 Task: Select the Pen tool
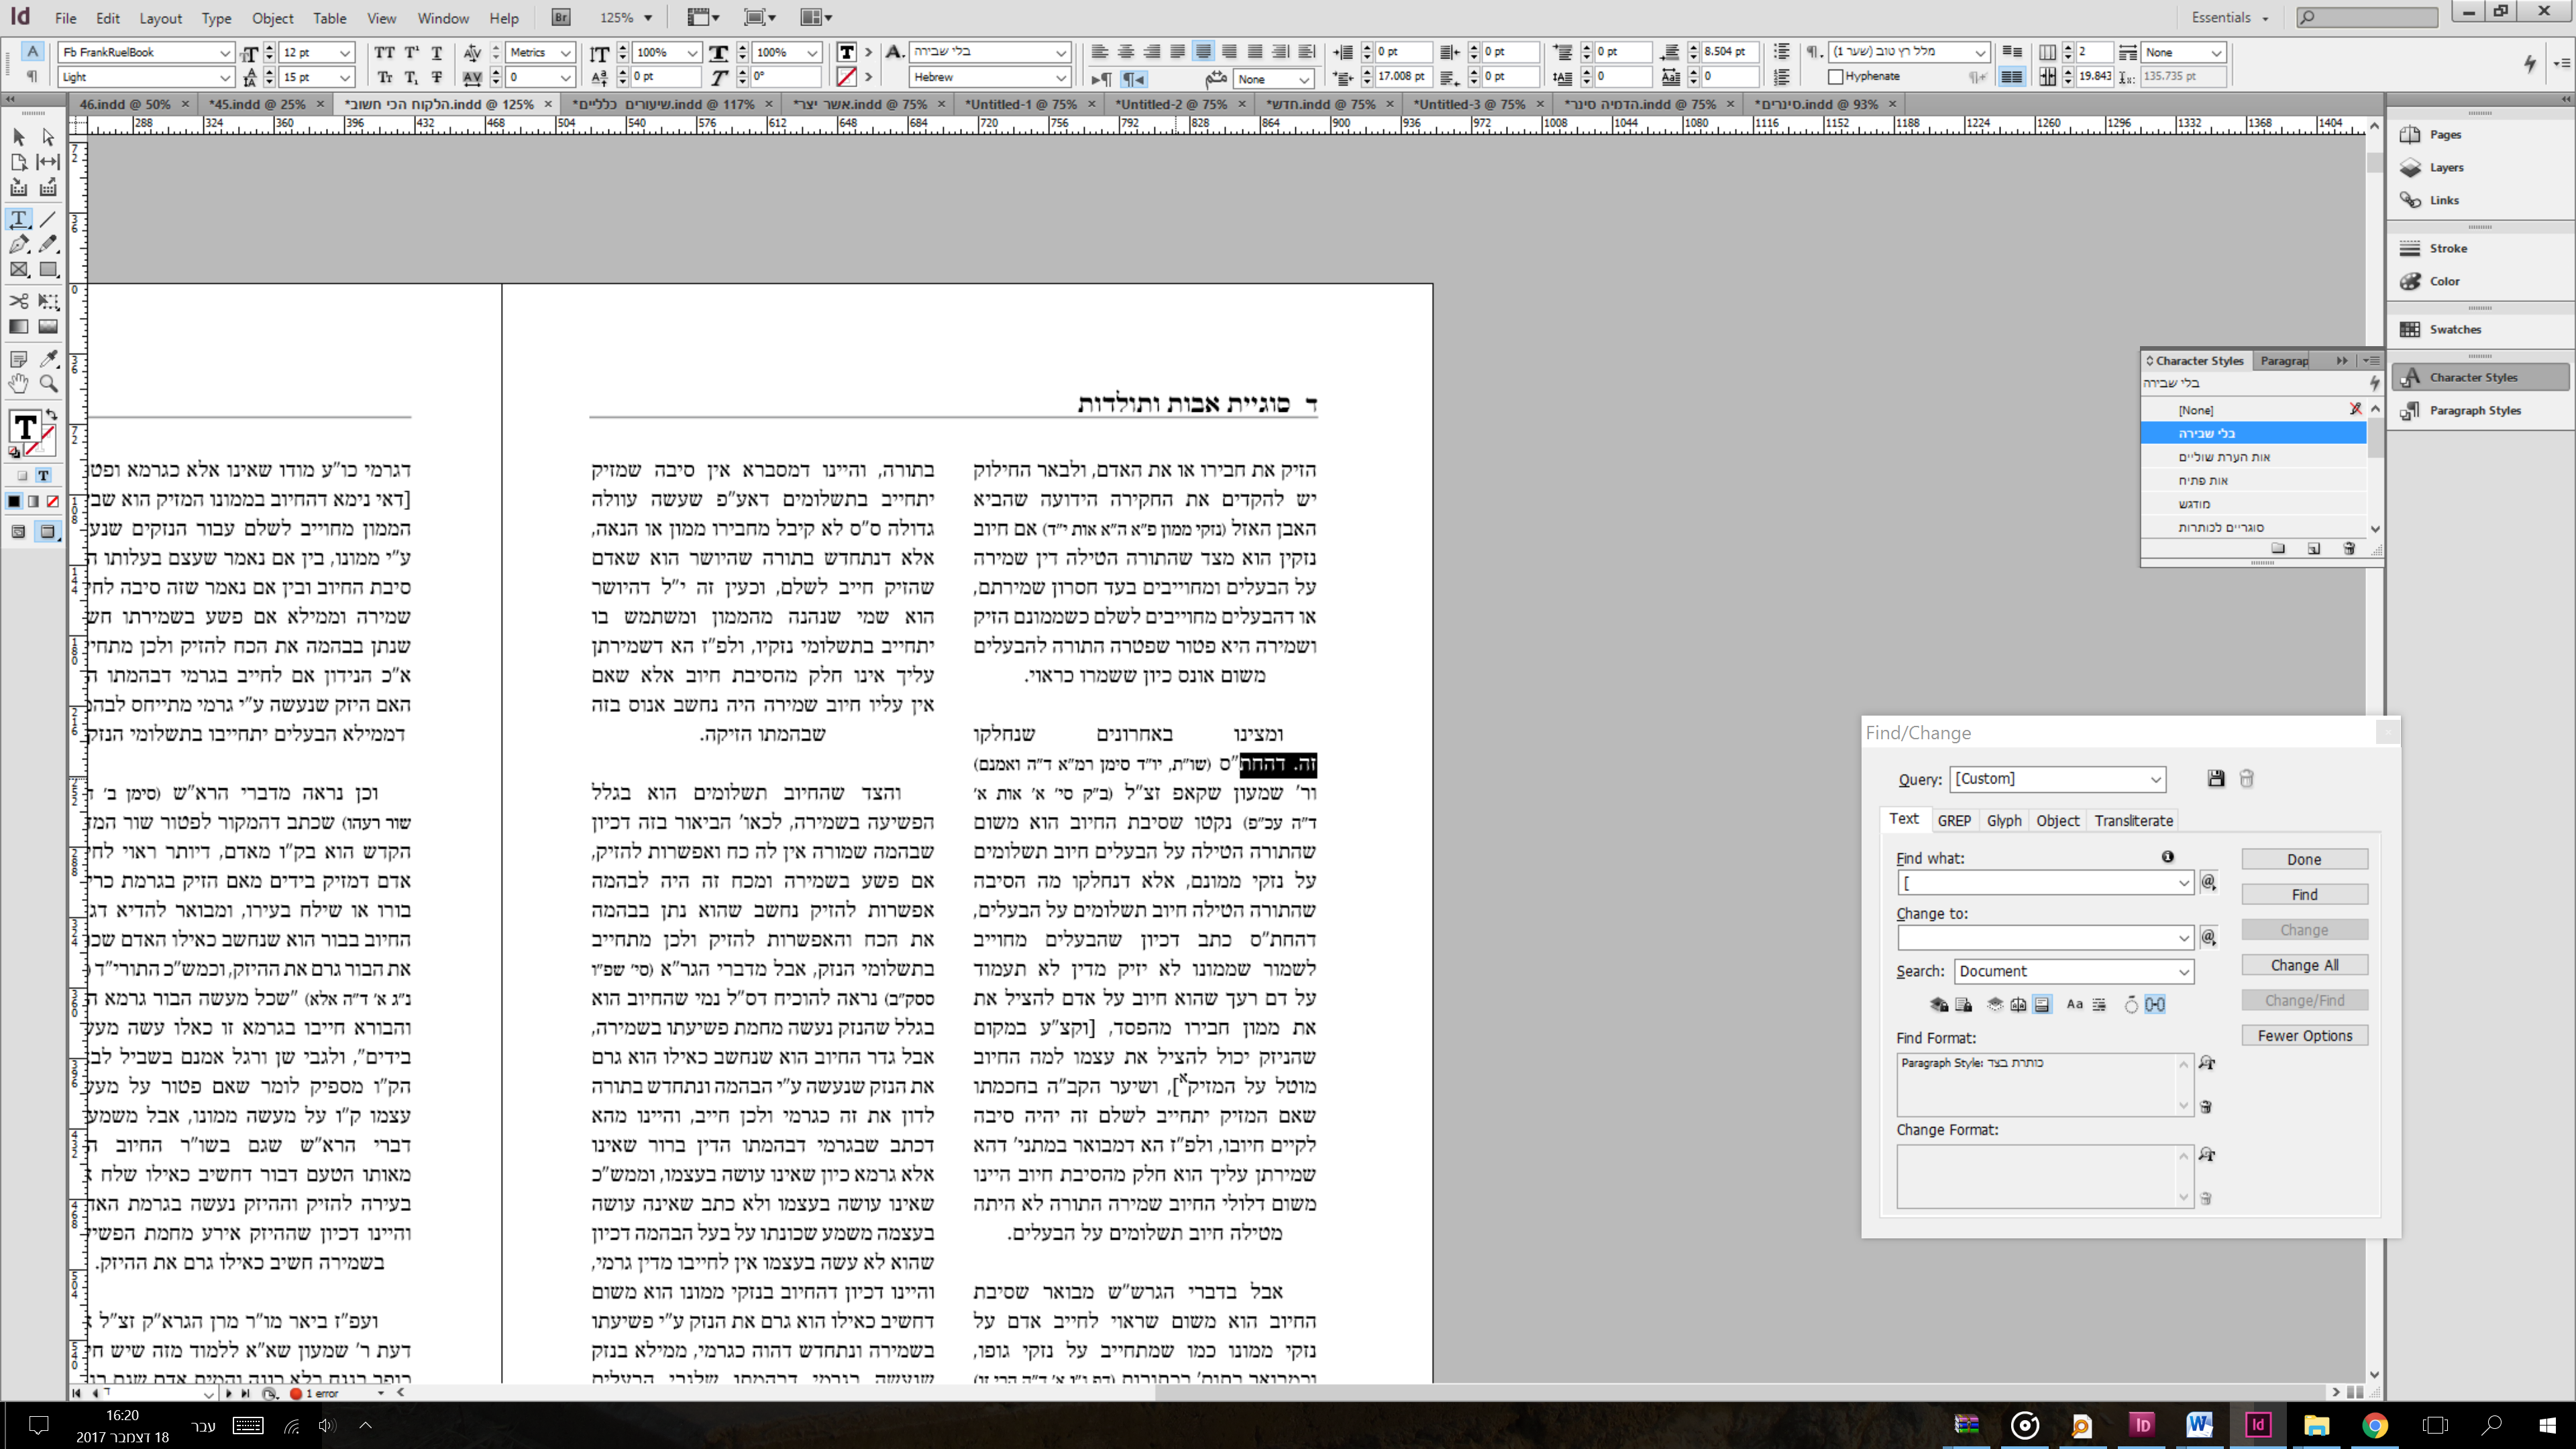[x=19, y=244]
